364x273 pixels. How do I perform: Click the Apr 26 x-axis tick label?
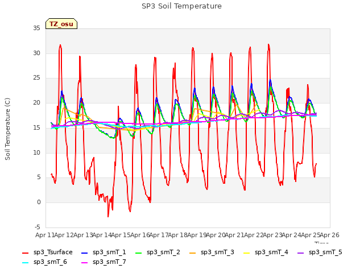pos(330,235)
